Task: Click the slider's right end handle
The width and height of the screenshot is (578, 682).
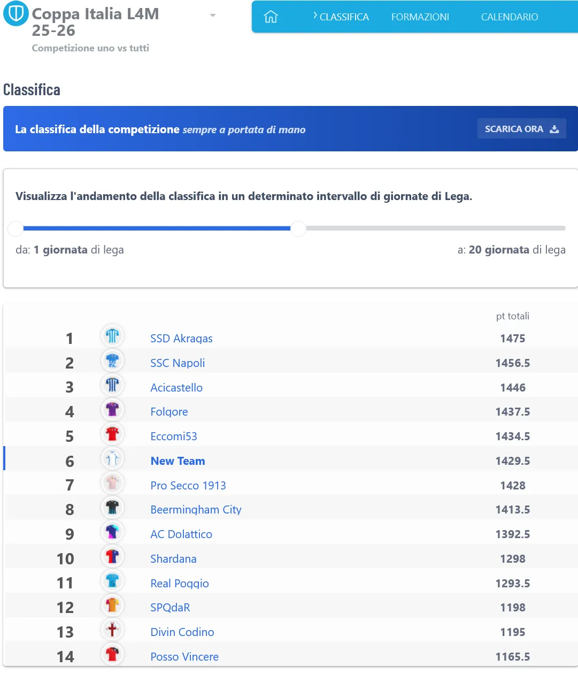Action: (x=298, y=228)
